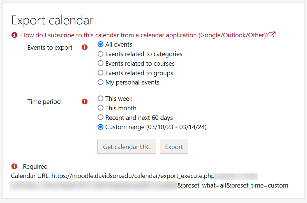Image resolution: width=307 pixels, height=203 pixels.
Task: Click the Export button
Action: 174,147
